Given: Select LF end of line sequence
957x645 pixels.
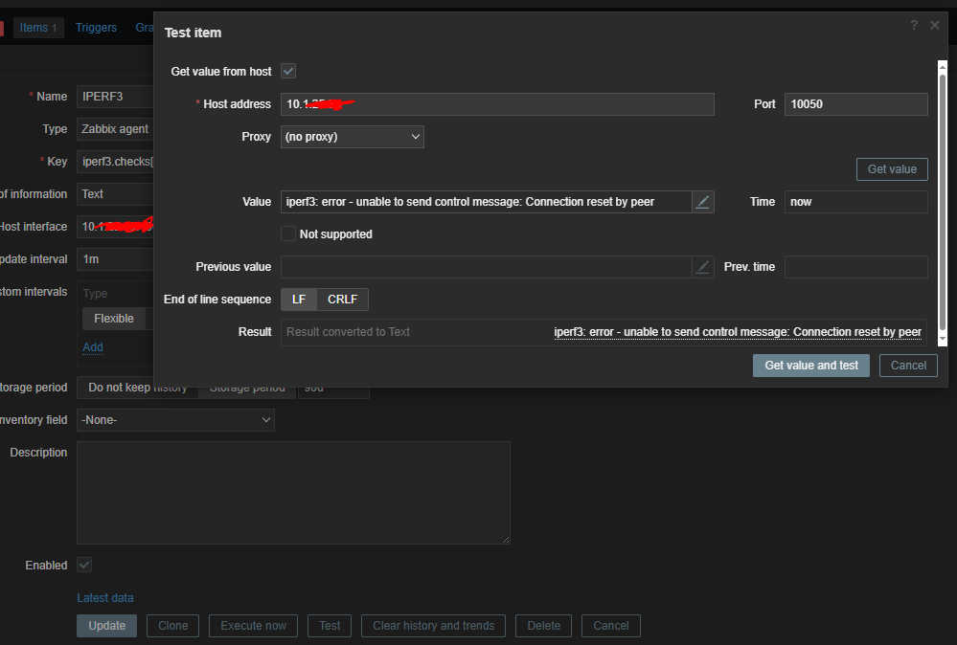Looking at the screenshot, I should (299, 300).
